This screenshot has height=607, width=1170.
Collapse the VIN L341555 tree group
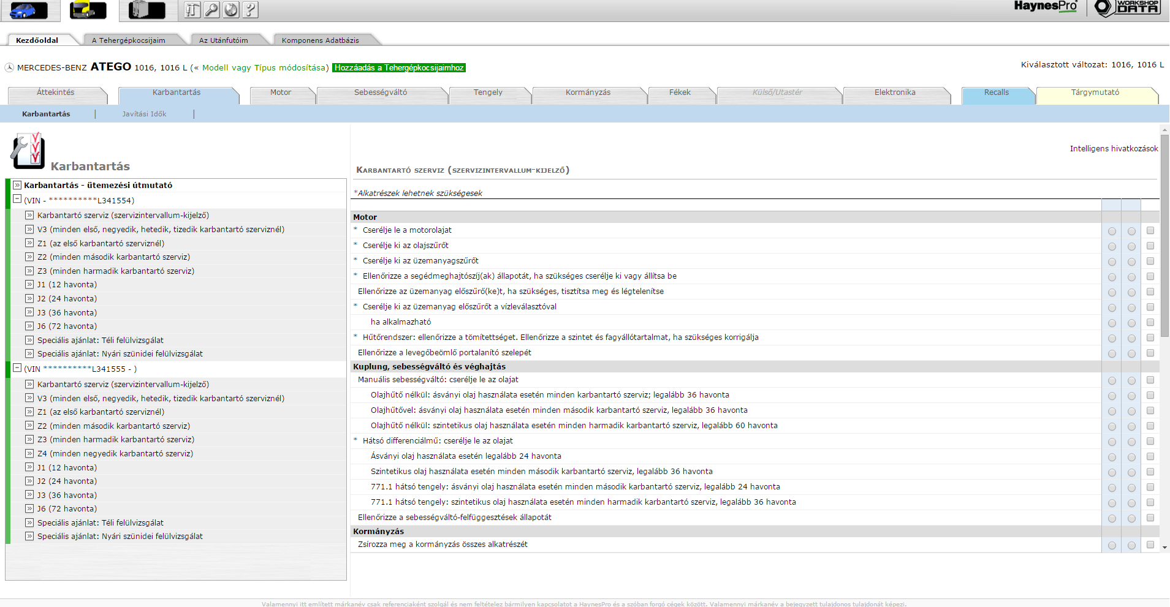(x=17, y=368)
